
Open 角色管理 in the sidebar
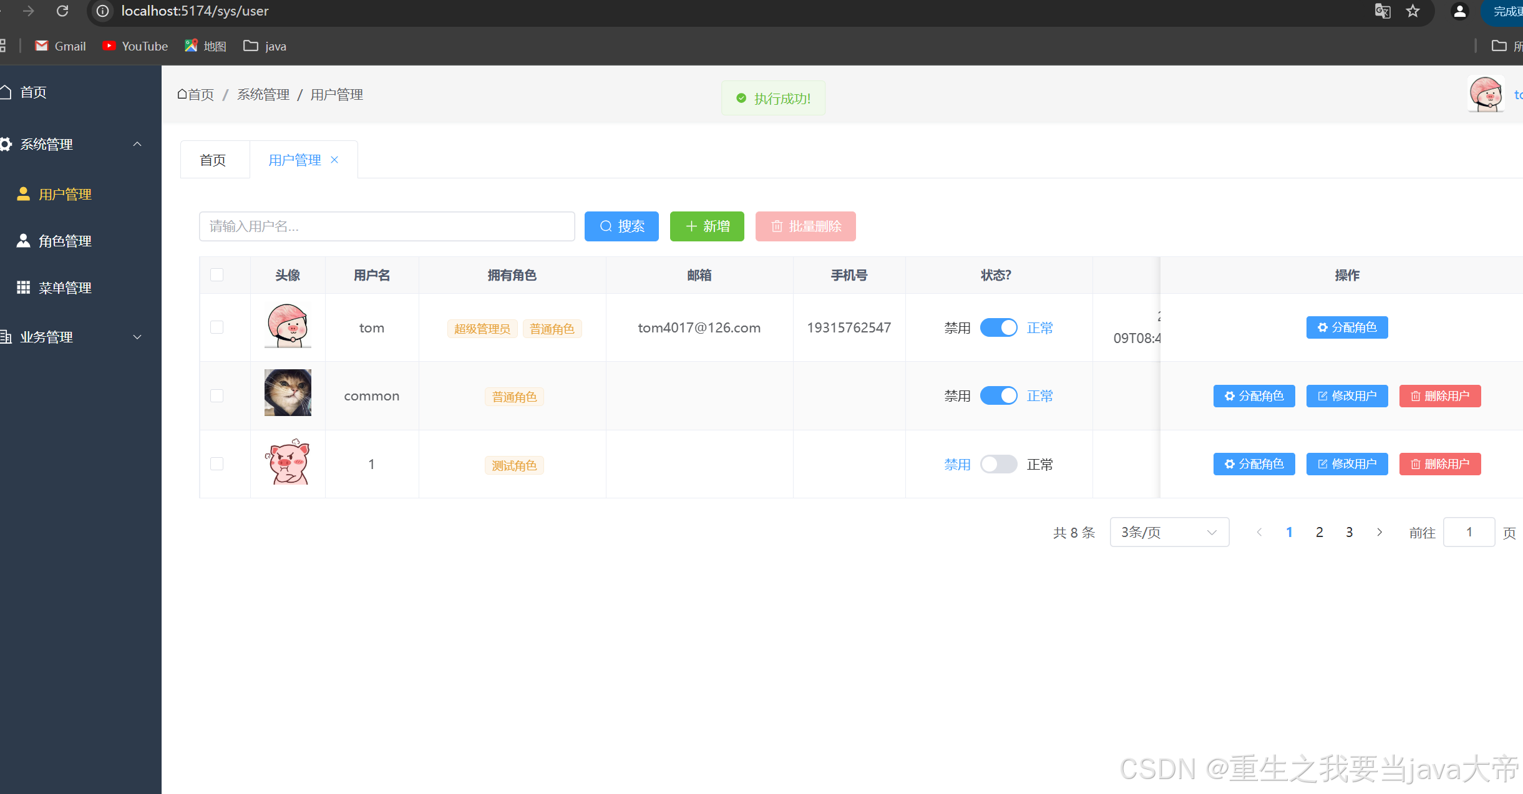pos(65,241)
